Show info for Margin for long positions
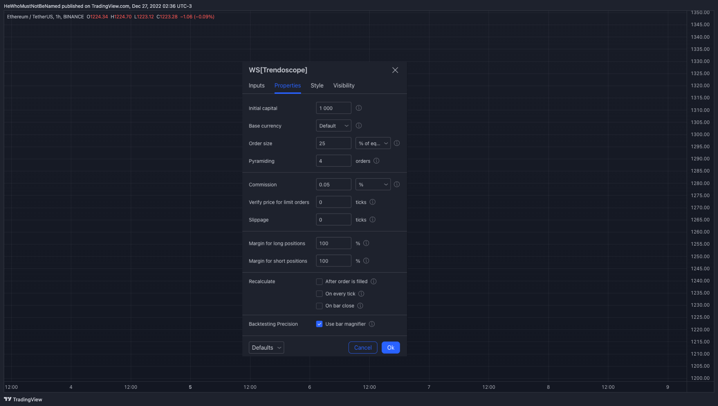The width and height of the screenshot is (718, 406). pyautogui.click(x=366, y=243)
